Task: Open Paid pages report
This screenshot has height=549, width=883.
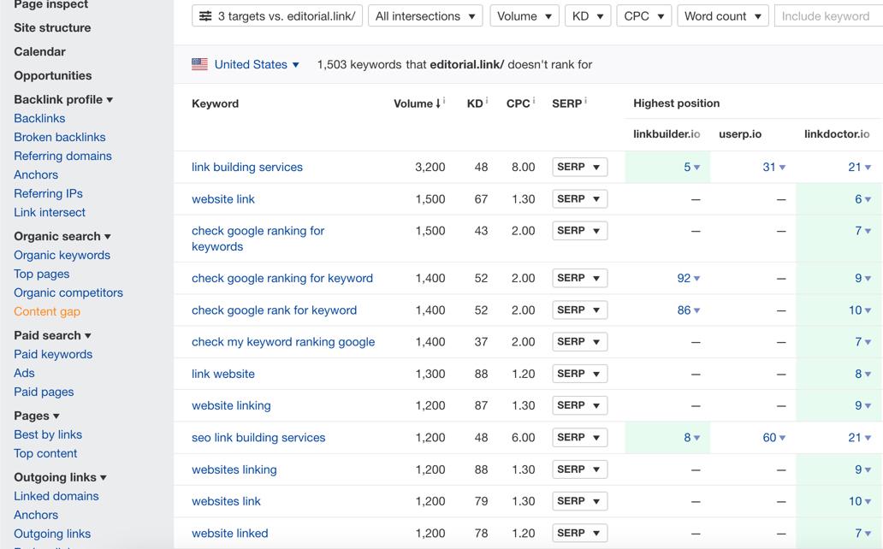Action: click(44, 392)
